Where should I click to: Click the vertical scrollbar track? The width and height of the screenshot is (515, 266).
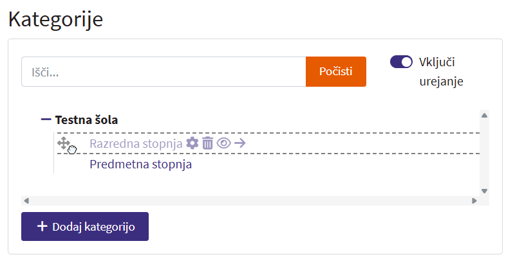pyautogui.click(x=484, y=153)
